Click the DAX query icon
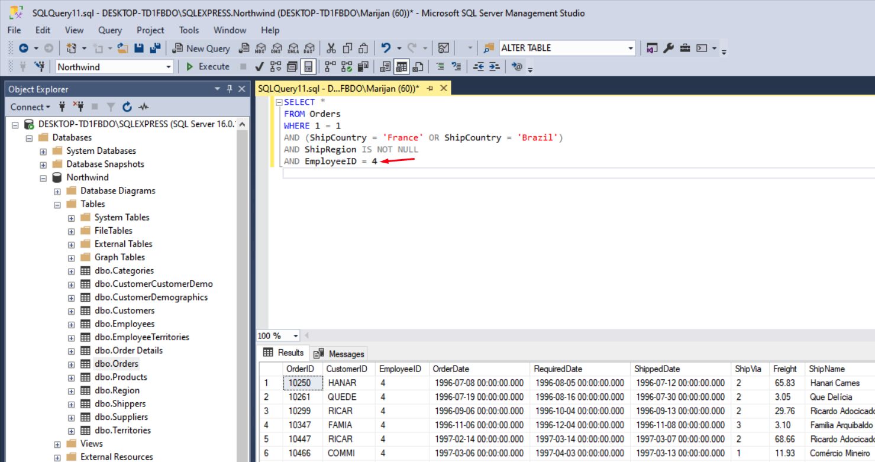 click(x=309, y=49)
